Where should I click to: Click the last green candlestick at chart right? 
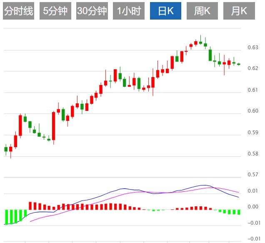[x=239, y=64]
